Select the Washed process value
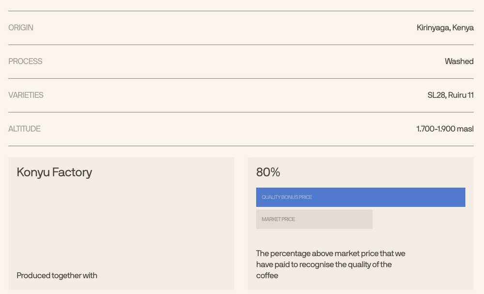This screenshot has width=484, height=294. click(x=459, y=61)
